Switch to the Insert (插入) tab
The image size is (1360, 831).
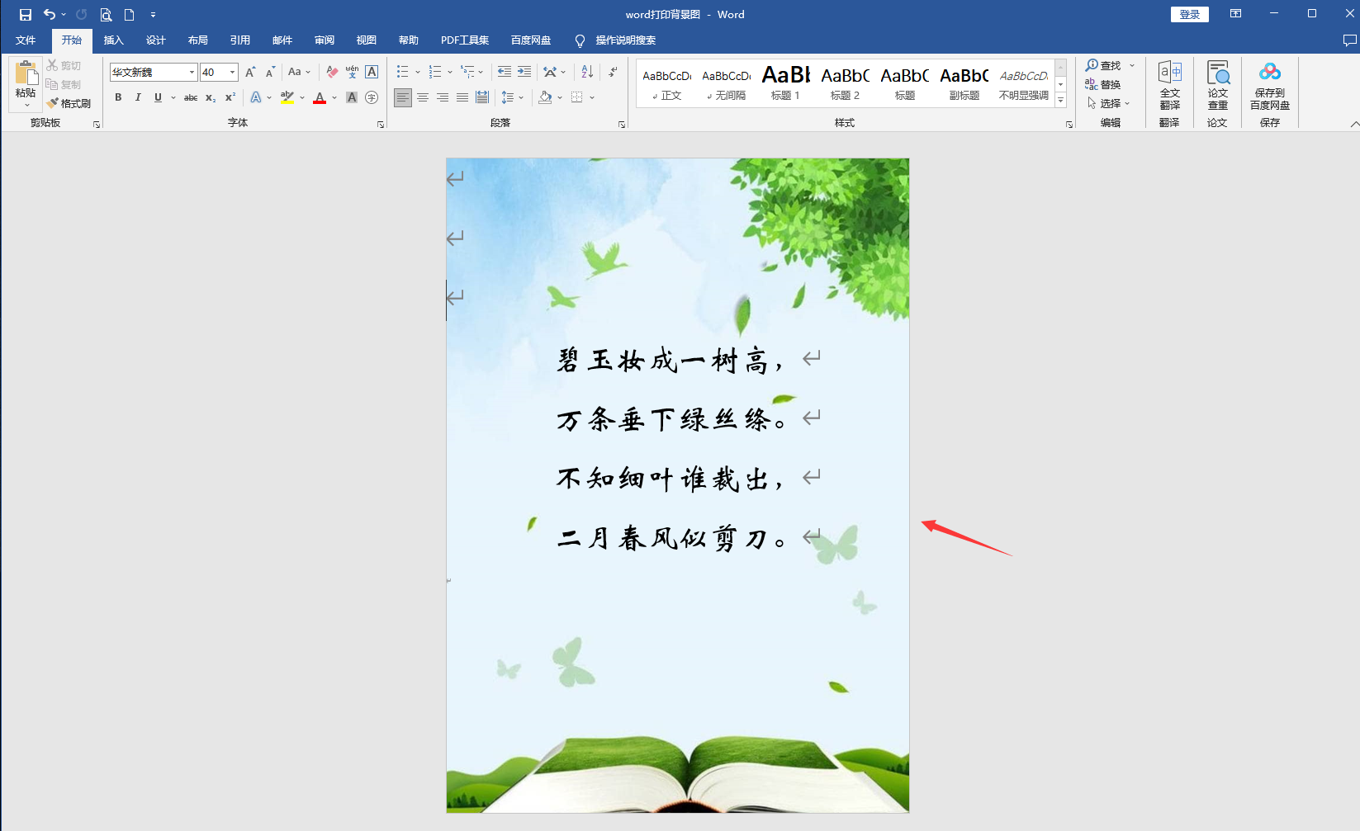113,40
